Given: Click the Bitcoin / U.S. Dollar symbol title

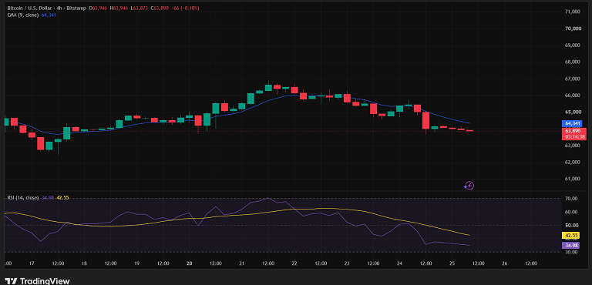Looking at the screenshot, I should pos(29,8).
